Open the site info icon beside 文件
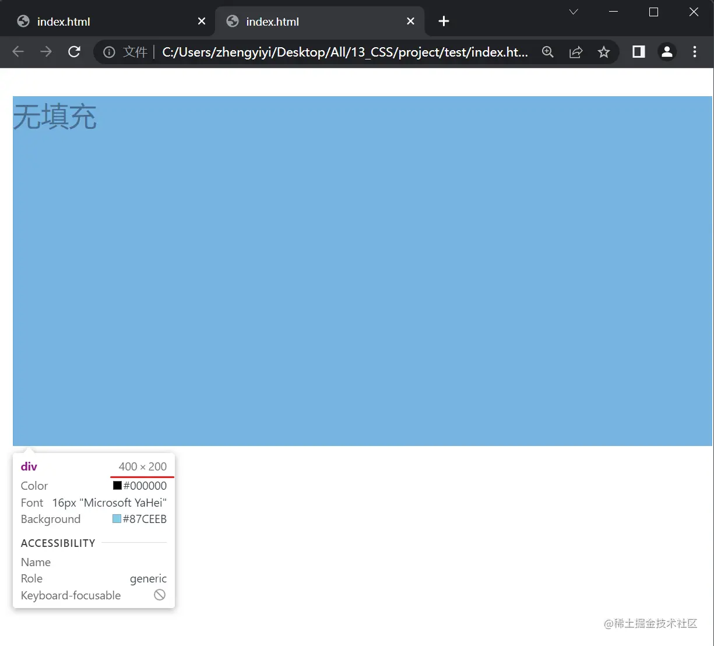 [109, 52]
